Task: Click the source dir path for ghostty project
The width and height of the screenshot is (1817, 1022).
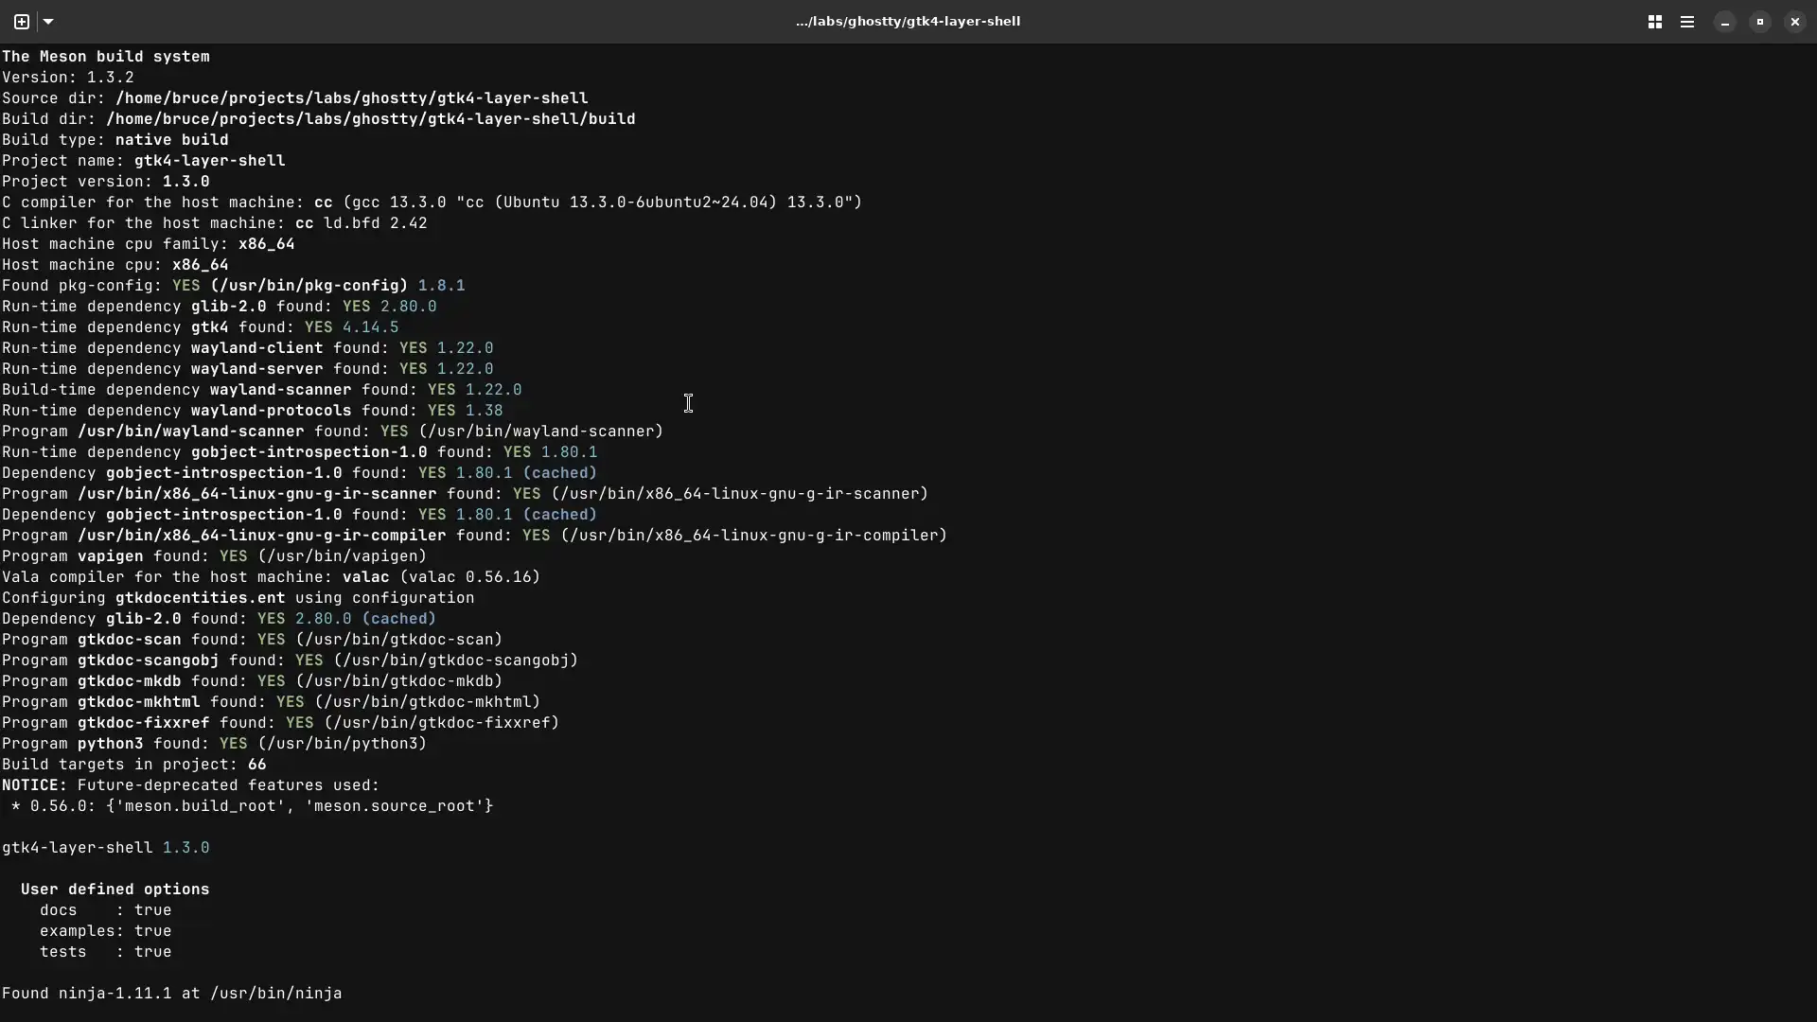Action: pos(350,97)
